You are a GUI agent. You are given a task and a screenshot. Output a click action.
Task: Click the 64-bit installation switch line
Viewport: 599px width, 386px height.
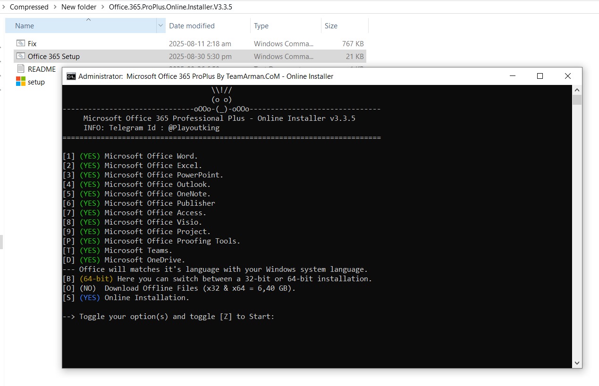point(217,279)
